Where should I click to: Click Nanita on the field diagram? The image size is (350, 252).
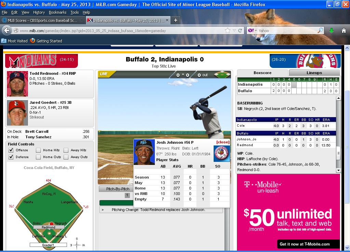(x=28, y=202)
